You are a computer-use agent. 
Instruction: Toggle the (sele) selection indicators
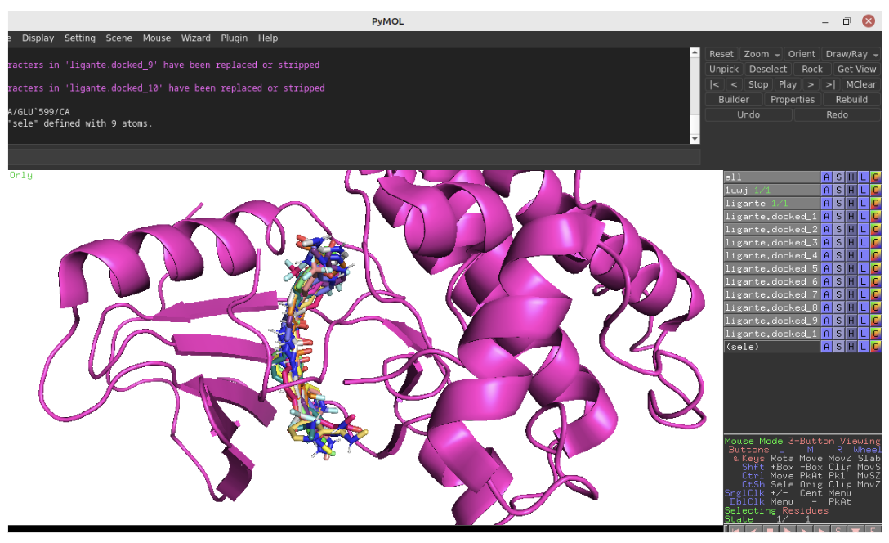click(x=752, y=346)
